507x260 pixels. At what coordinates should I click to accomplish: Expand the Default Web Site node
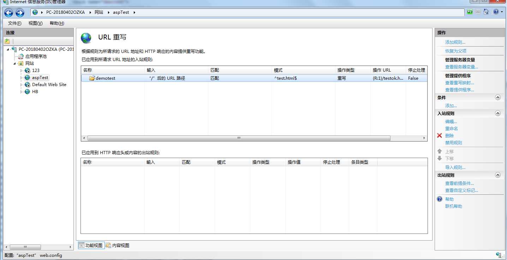click(x=21, y=85)
